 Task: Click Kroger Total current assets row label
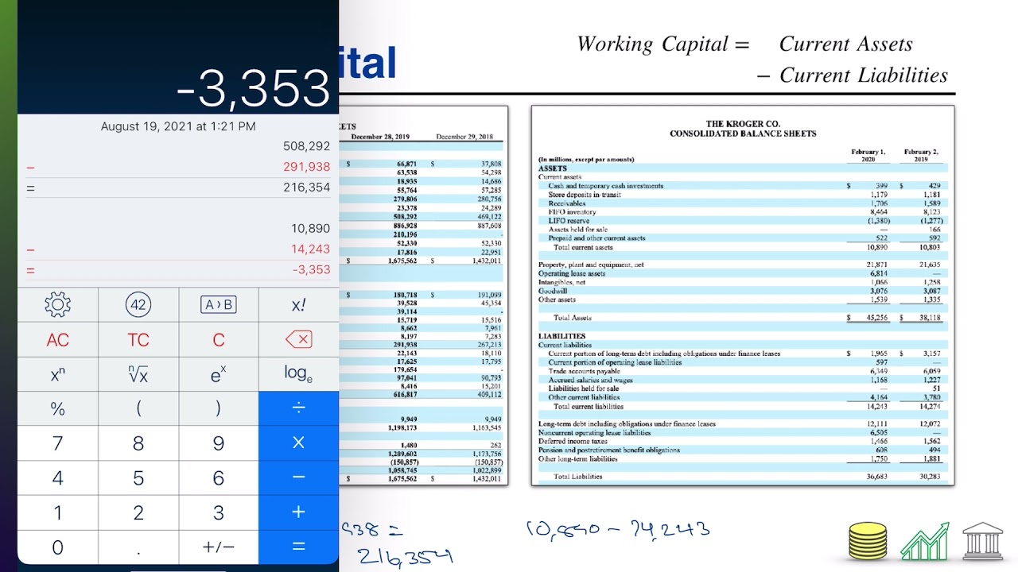point(583,247)
